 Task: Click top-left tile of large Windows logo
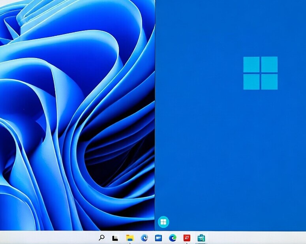251,64
